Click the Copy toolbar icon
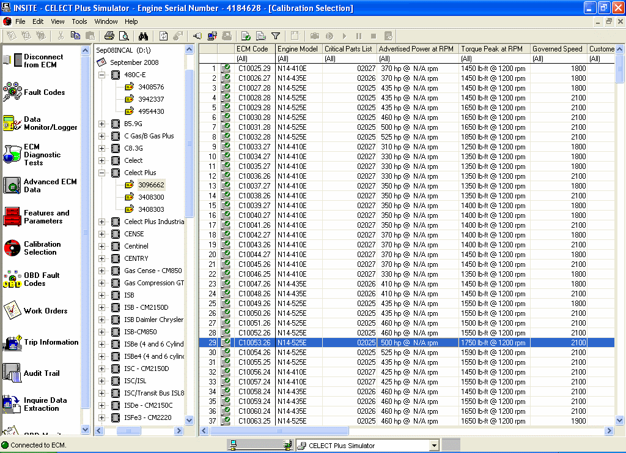Image resolution: width=626 pixels, height=453 pixels. (75, 36)
